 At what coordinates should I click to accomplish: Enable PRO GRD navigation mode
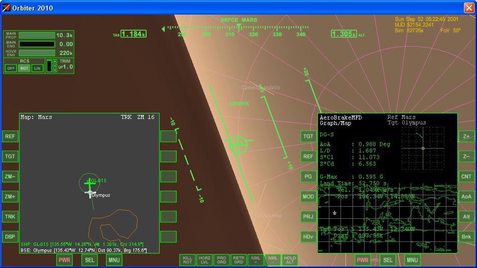tap(221, 259)
